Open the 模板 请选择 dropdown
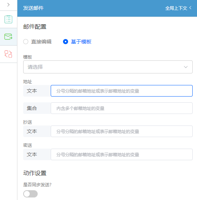 pyautogui.click(x=108, y=67)
